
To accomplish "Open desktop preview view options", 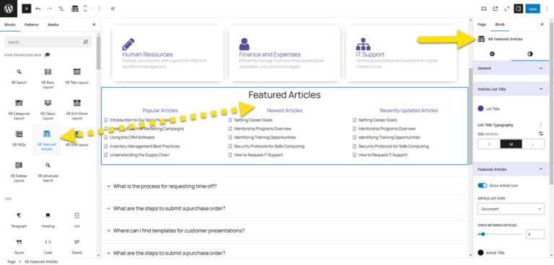I will tap(484, 9).
